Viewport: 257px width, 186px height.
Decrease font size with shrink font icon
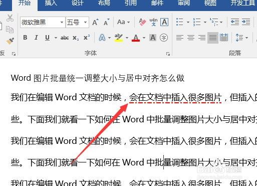pos(106,22)
